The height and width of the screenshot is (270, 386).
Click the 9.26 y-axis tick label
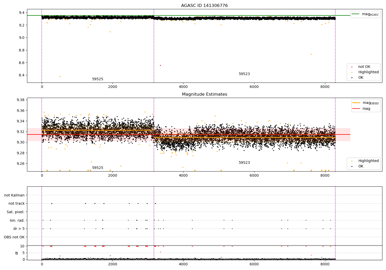(x=21, y=164)
